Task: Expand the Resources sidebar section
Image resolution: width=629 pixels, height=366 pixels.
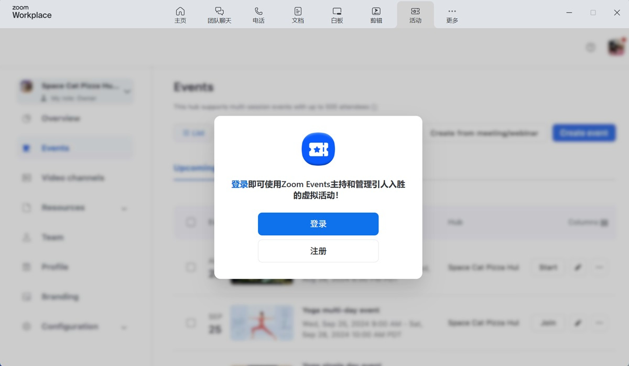Action: point(124,208)
